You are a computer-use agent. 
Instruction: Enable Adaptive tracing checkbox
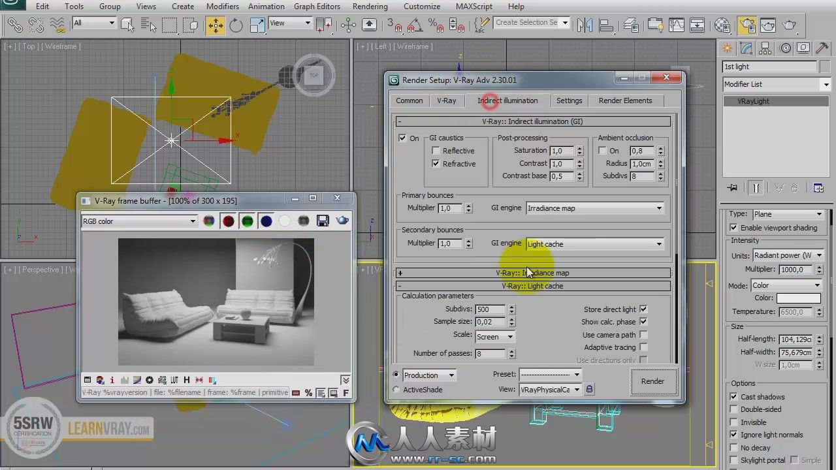coord(643,347)
